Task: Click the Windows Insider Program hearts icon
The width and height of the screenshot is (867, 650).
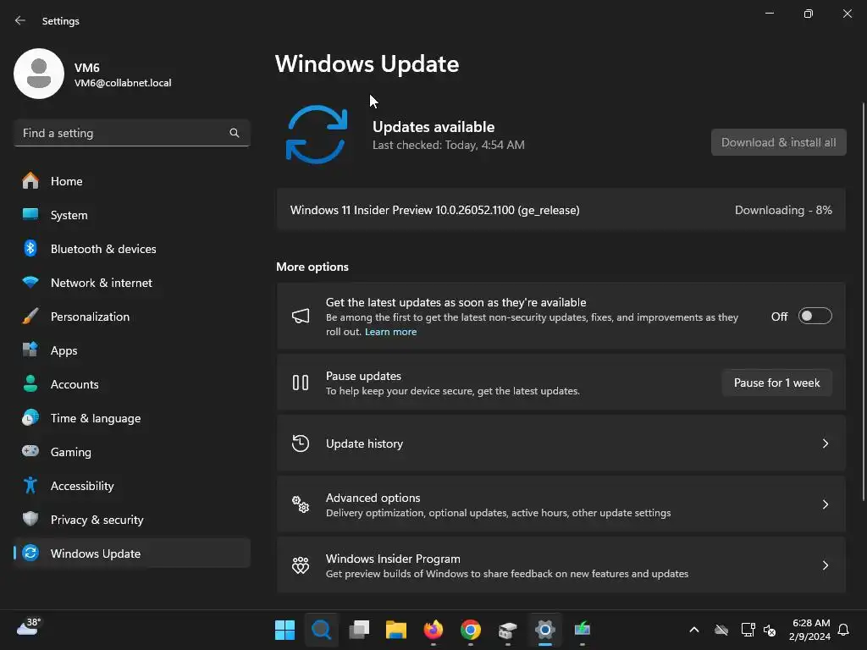Action: pos(301,565)
